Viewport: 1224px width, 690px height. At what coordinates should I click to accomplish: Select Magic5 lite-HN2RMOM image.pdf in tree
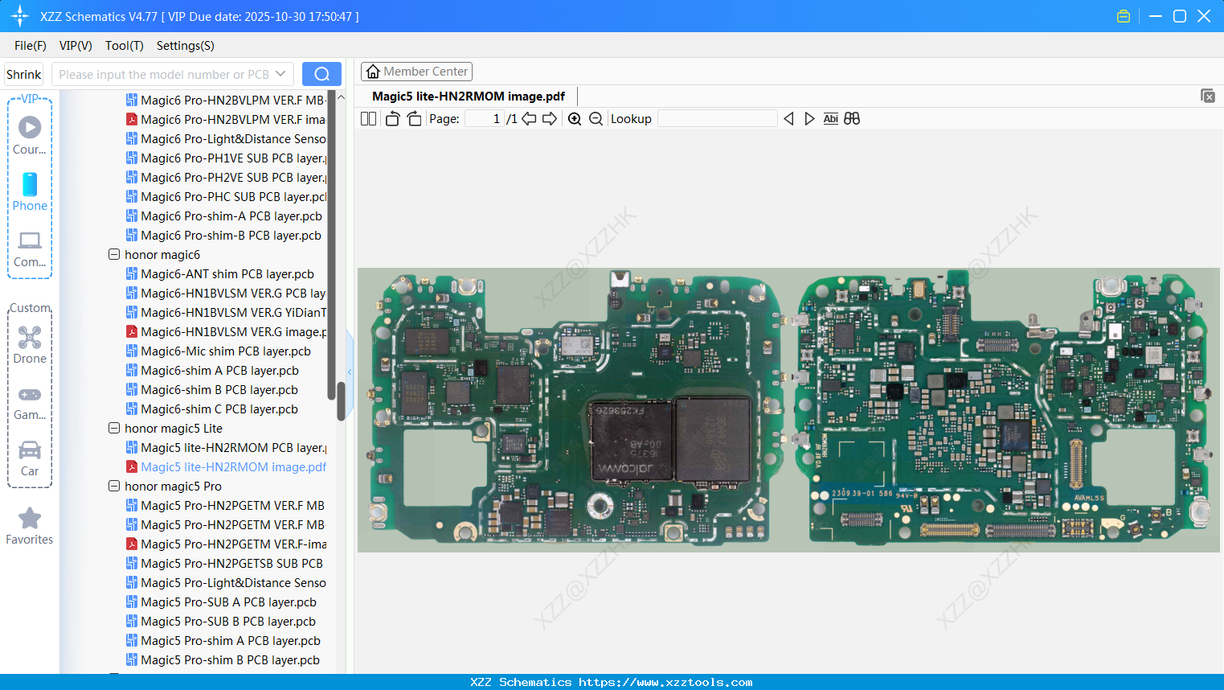coord(226,466)
